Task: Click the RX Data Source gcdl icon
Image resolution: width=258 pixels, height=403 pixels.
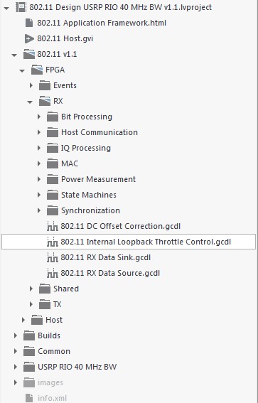Action: pyautogui.click(x=53, y=273)
